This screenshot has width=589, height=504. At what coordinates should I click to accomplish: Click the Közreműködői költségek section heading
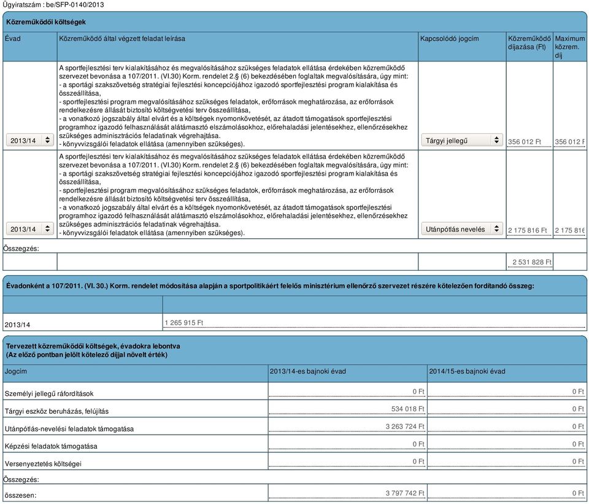click(46, 22)
